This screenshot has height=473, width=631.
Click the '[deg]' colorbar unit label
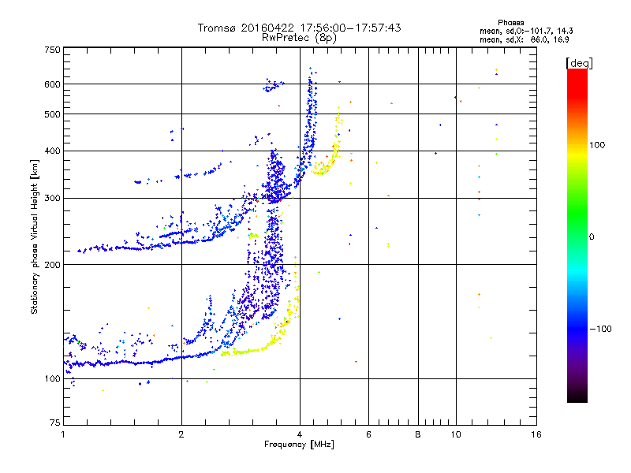[579, 63]
